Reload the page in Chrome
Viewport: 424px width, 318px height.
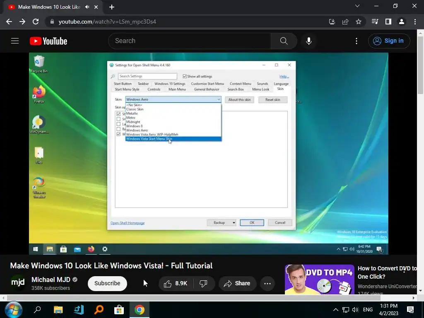(36, 22)
